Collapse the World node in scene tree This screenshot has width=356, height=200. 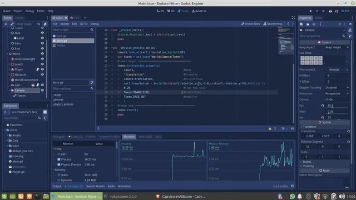point(7,54)
